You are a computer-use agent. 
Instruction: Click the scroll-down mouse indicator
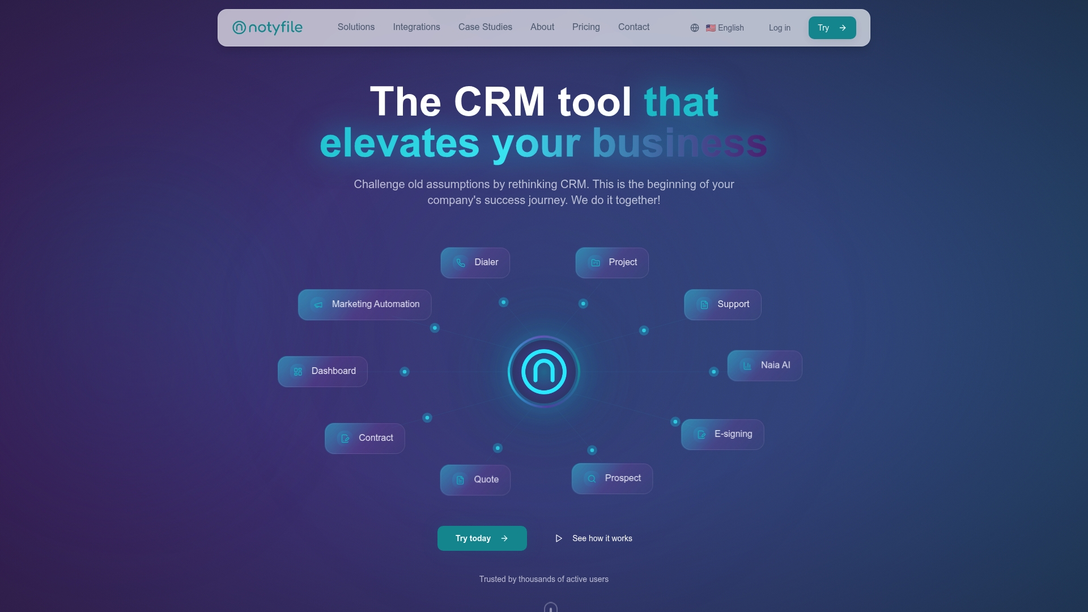pyautogui.click(x=551, y=607)
